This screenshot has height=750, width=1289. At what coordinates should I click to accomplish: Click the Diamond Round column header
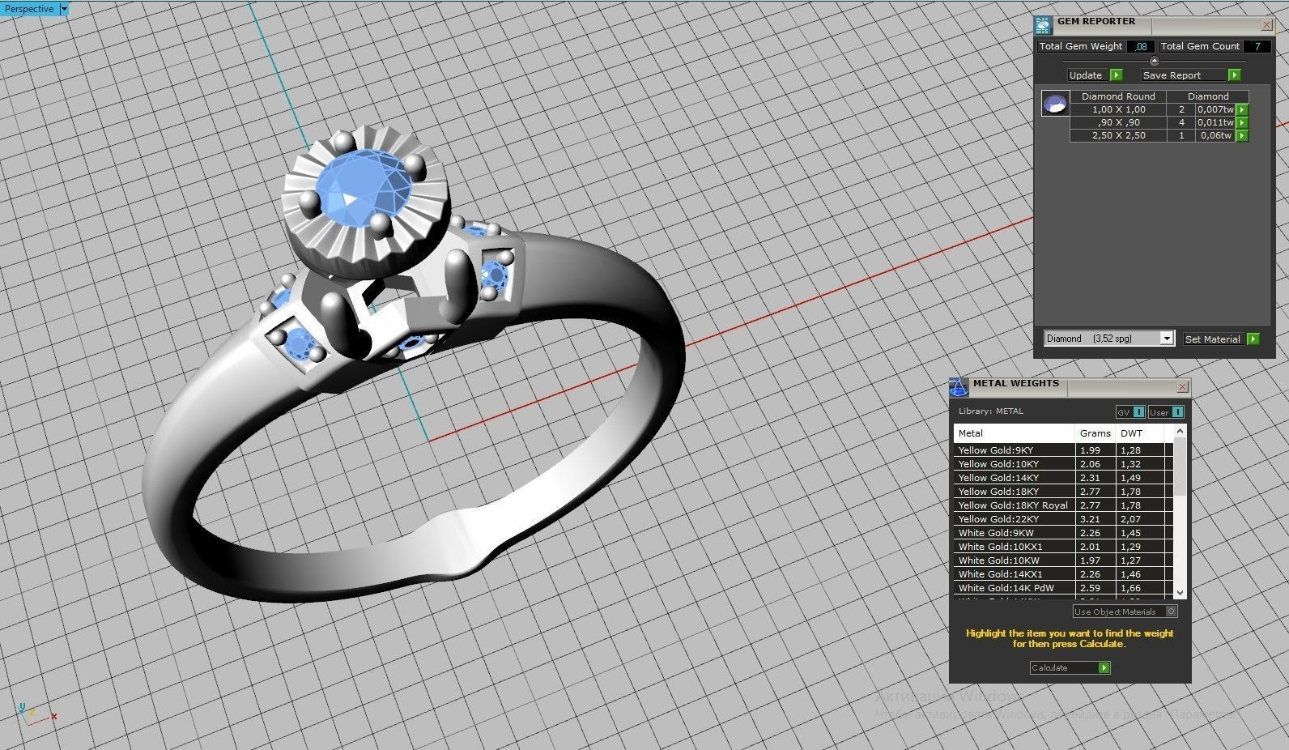coord(1118,96)
